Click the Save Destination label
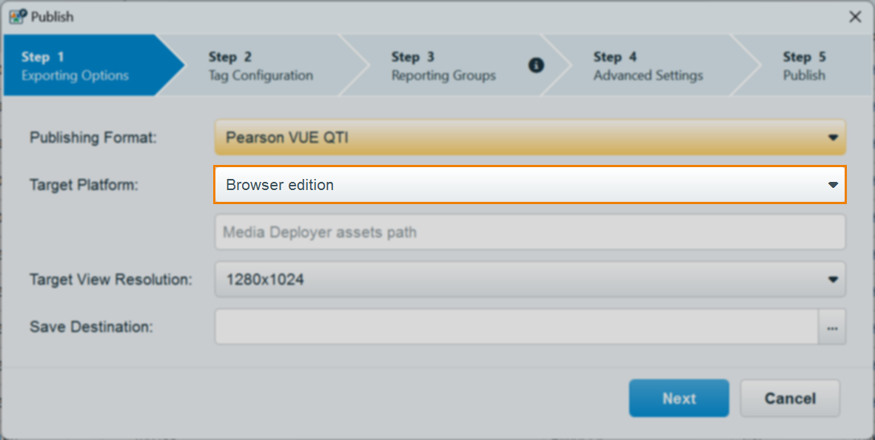The height and width of the screenshot is (440, 875). [91, 327]
